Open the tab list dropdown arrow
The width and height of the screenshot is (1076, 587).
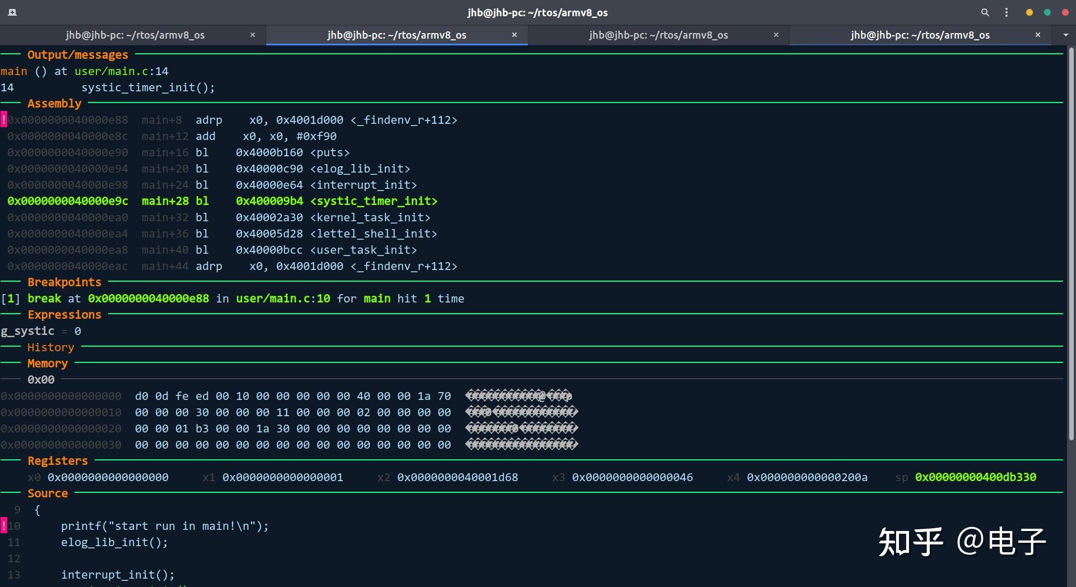(x=1065, y=35)
